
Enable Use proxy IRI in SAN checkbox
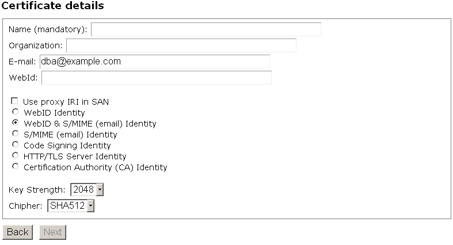tap(15, 101)
